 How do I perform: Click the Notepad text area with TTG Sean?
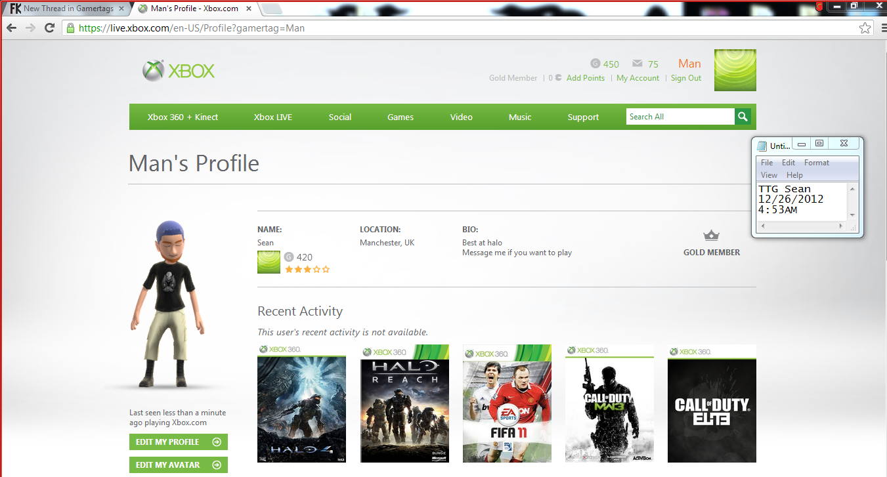(802, 201)
